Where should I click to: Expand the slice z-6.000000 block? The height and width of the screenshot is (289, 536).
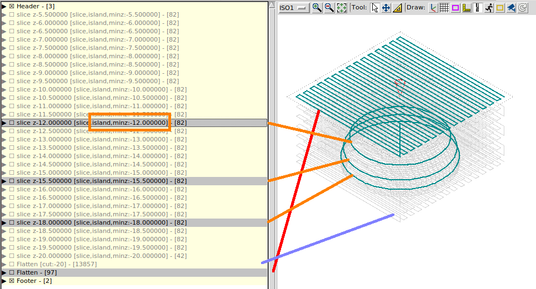point(4,23)
